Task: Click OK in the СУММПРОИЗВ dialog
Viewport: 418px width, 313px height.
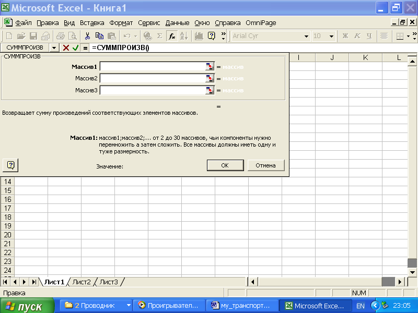Action: point(225,165)
